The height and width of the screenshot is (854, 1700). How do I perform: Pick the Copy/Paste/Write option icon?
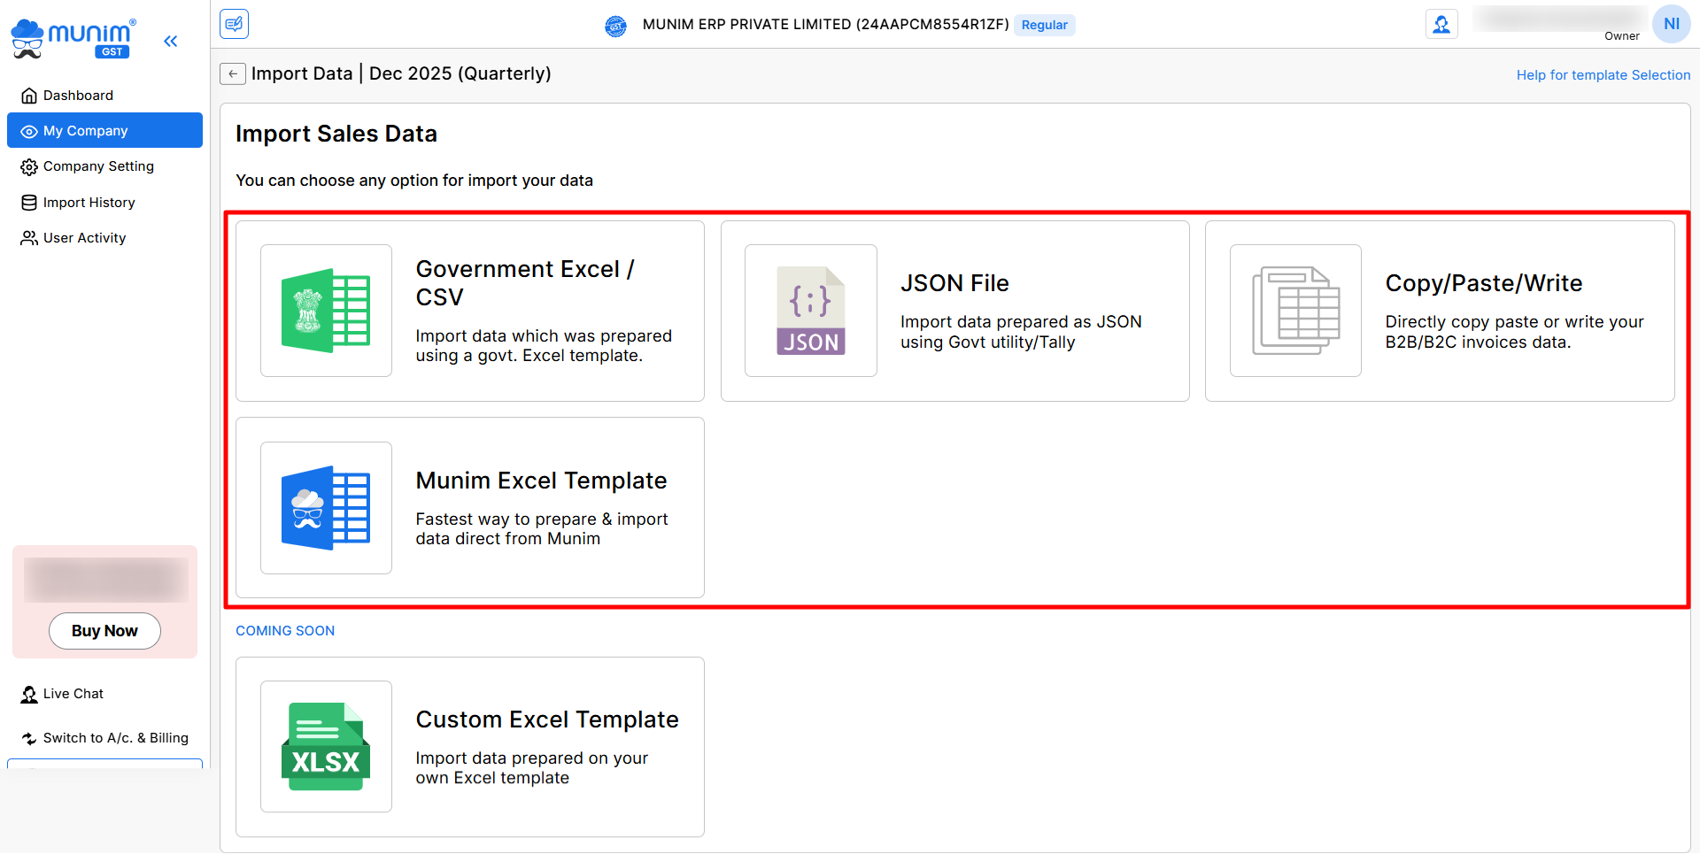coord(1295,311)
